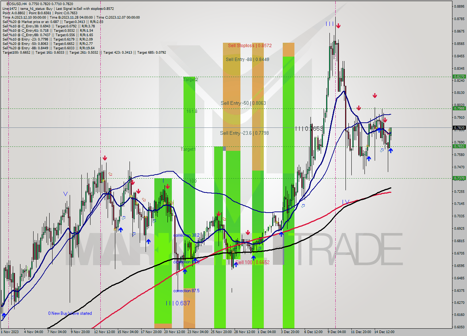Click the '| | | 0.637' wave label
467x336 pixels.
coord(178,303)
